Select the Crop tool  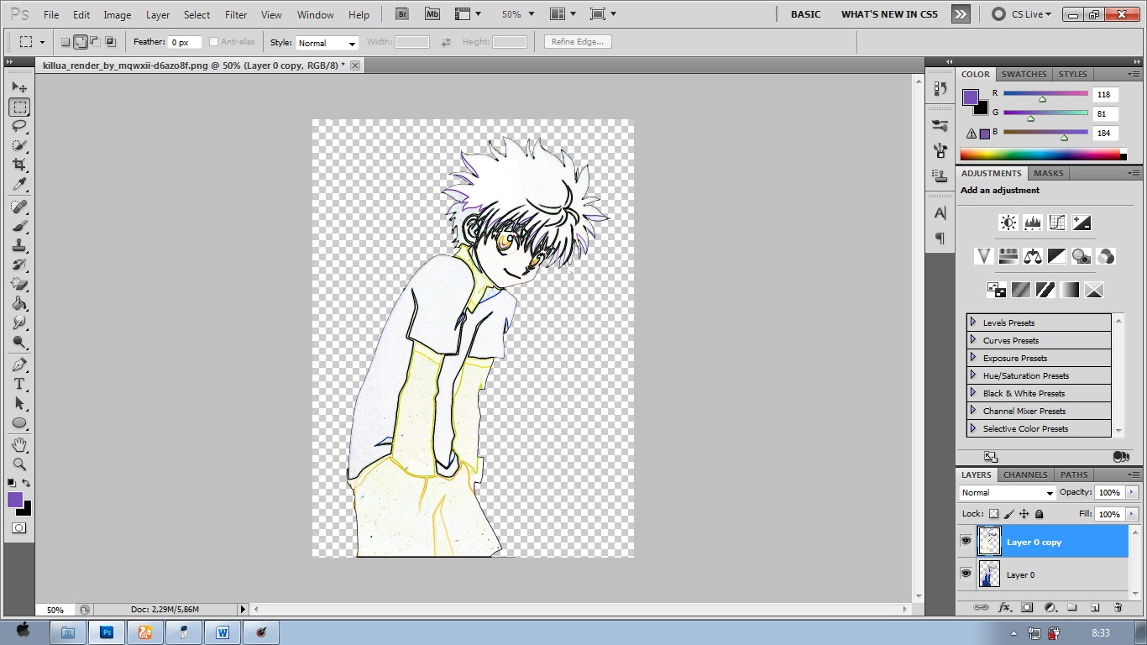coord(19,165)
